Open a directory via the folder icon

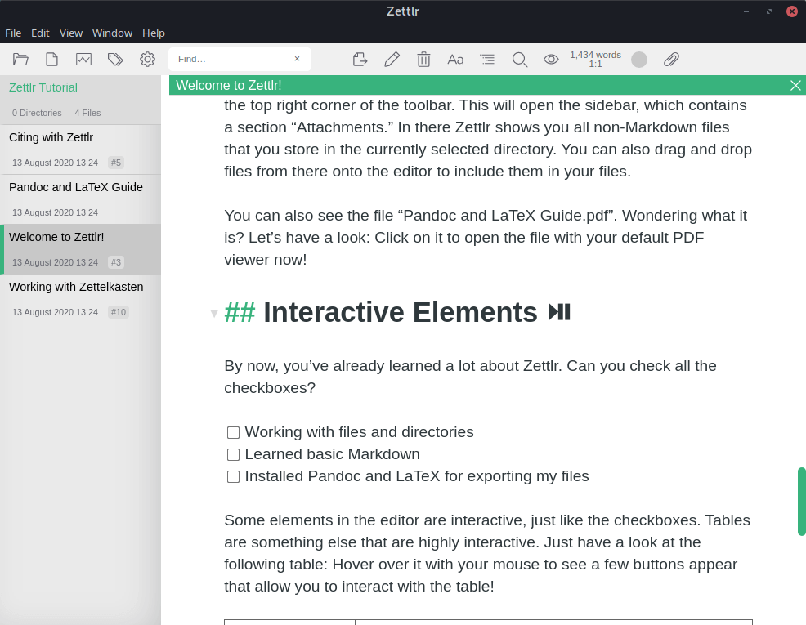[x=20, y=60]
